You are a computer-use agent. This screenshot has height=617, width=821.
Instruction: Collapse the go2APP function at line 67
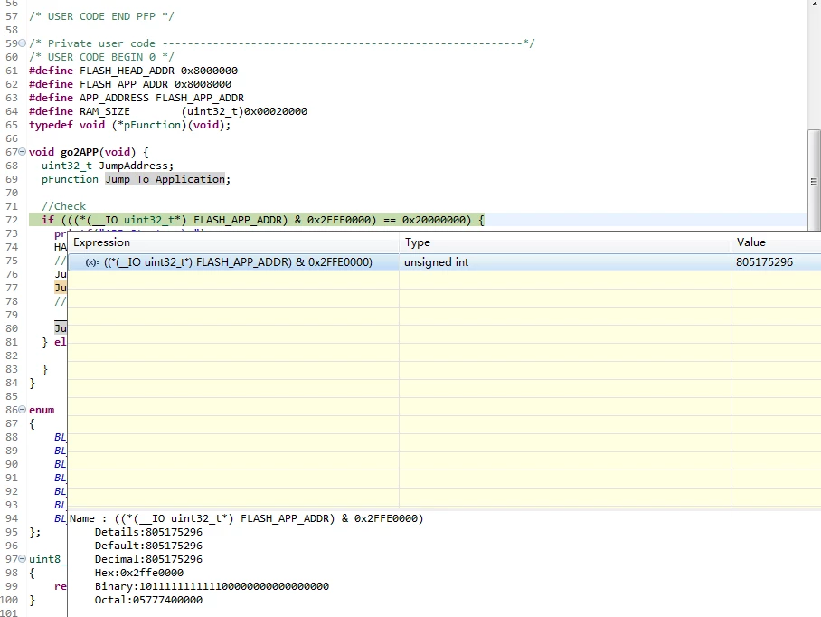[23, 152]
